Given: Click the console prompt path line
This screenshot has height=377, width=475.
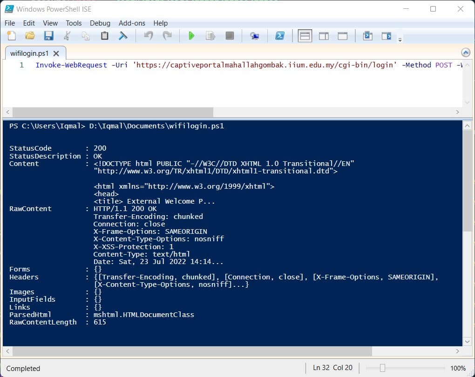Looking at the screenshot, I should [x=116, y=126].
